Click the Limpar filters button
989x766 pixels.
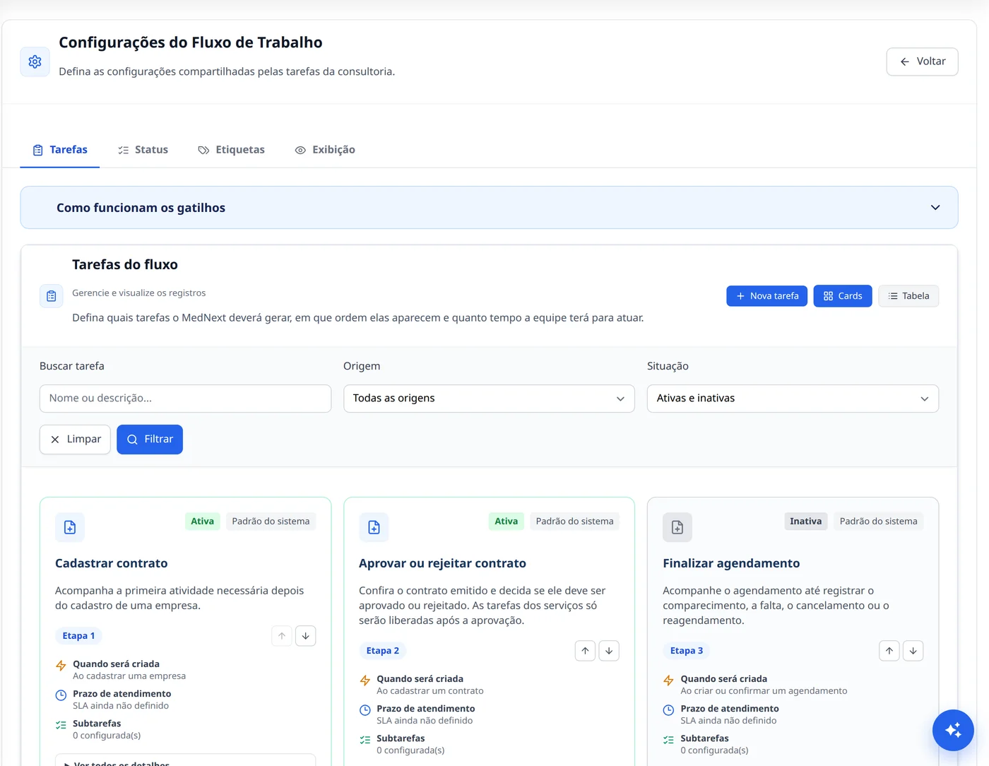coord(75,440)
